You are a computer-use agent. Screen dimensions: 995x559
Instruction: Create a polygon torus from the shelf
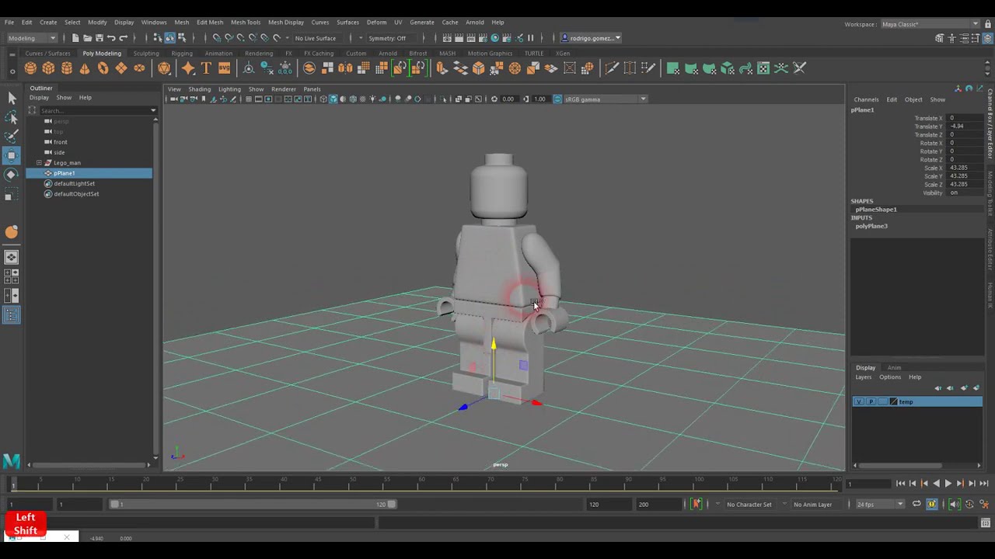(103, 68)
